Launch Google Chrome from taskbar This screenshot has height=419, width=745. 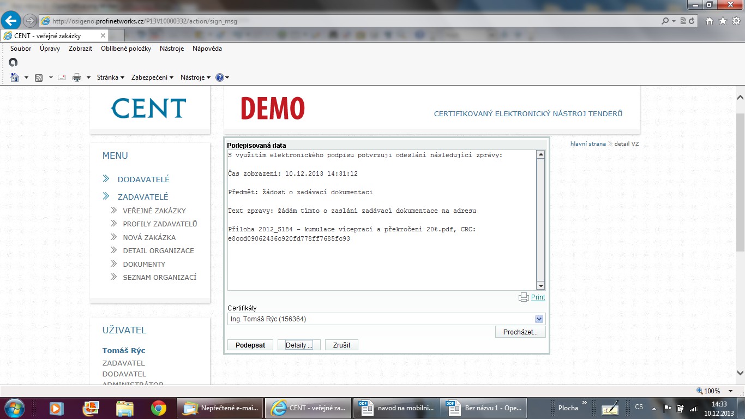[x=159, y=408]
